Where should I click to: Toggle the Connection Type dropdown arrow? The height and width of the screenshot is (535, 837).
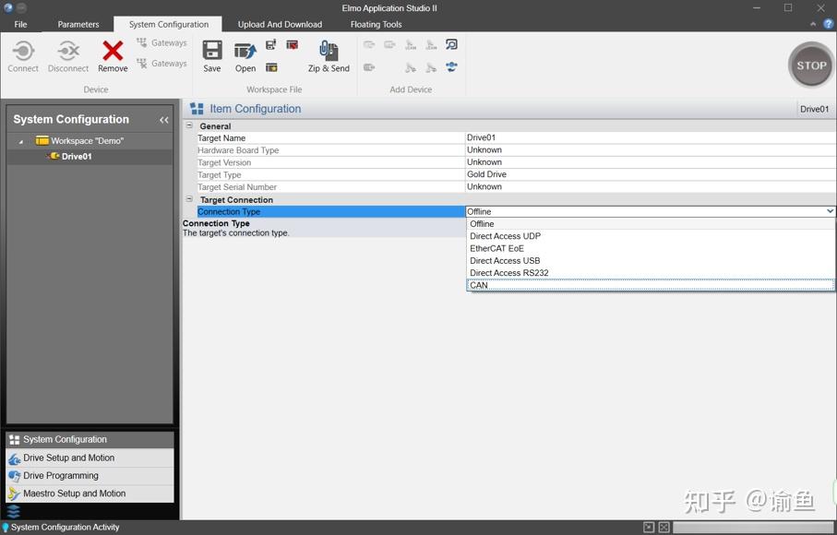pos(830,211)
